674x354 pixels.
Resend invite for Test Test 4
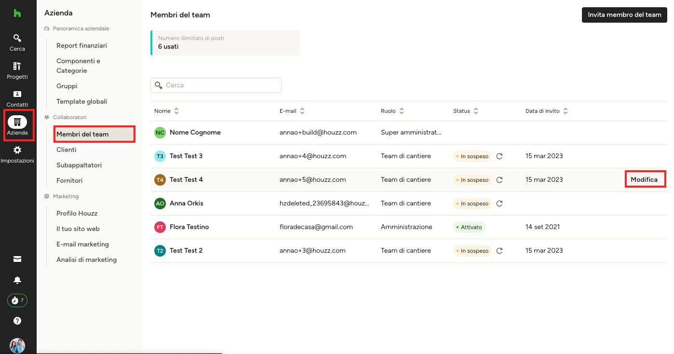[x=499, y=180]
